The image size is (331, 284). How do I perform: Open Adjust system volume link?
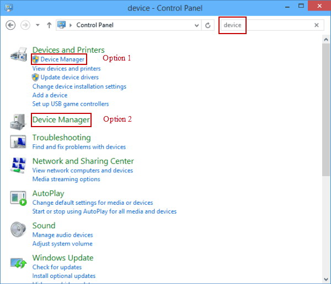pos(62,244)
